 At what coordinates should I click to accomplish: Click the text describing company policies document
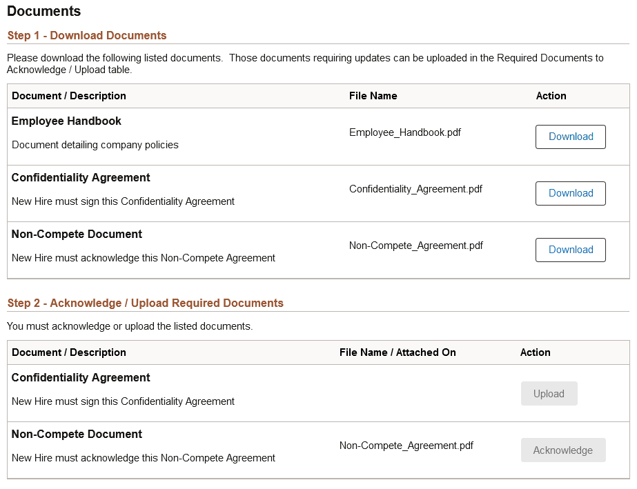pyautogui.click(x=95, y=144)
